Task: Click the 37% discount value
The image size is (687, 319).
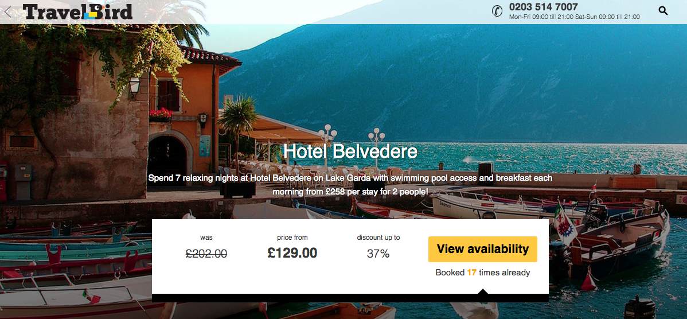Action: pyautogui.click(x=378, y=253)
